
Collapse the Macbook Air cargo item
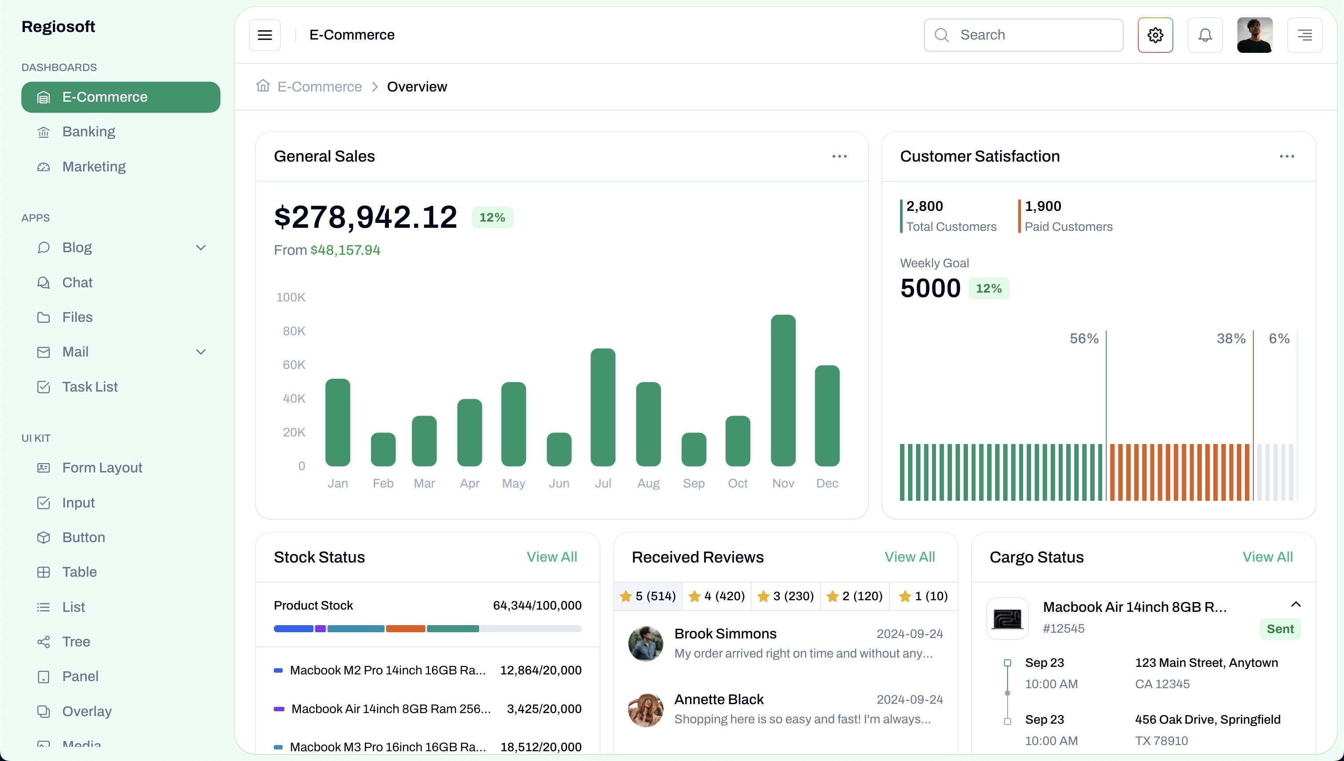1296,604
